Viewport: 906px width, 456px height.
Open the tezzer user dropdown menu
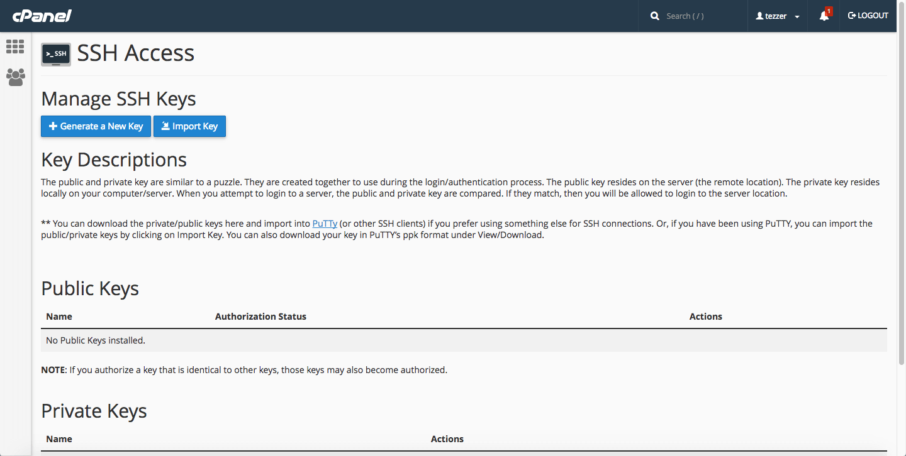pos(778,16)
